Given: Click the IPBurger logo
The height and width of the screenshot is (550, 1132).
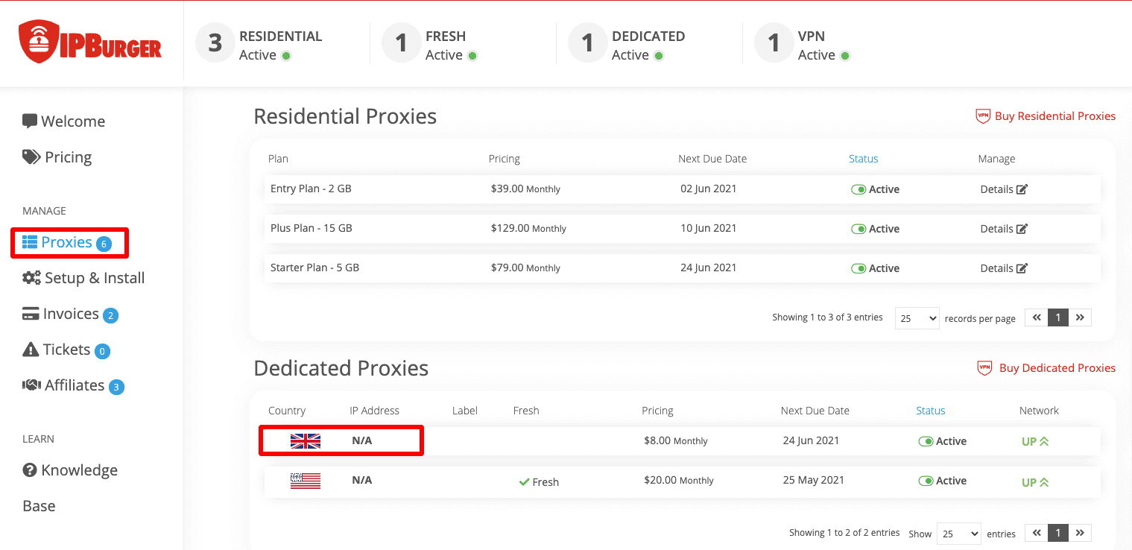Looking at the screenshot, I should pos(90,42).
